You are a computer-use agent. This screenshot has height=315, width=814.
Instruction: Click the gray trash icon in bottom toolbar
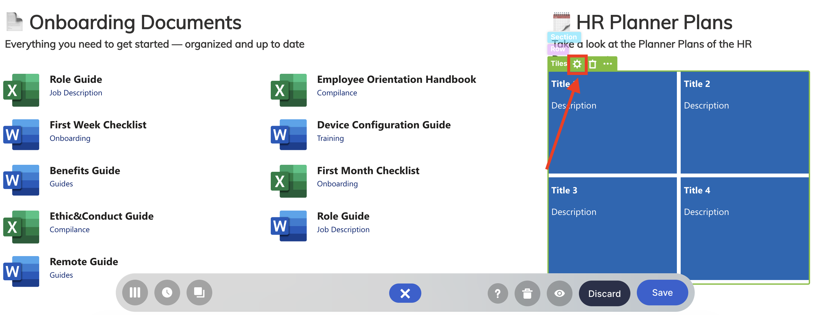click(x=527, y=293)
